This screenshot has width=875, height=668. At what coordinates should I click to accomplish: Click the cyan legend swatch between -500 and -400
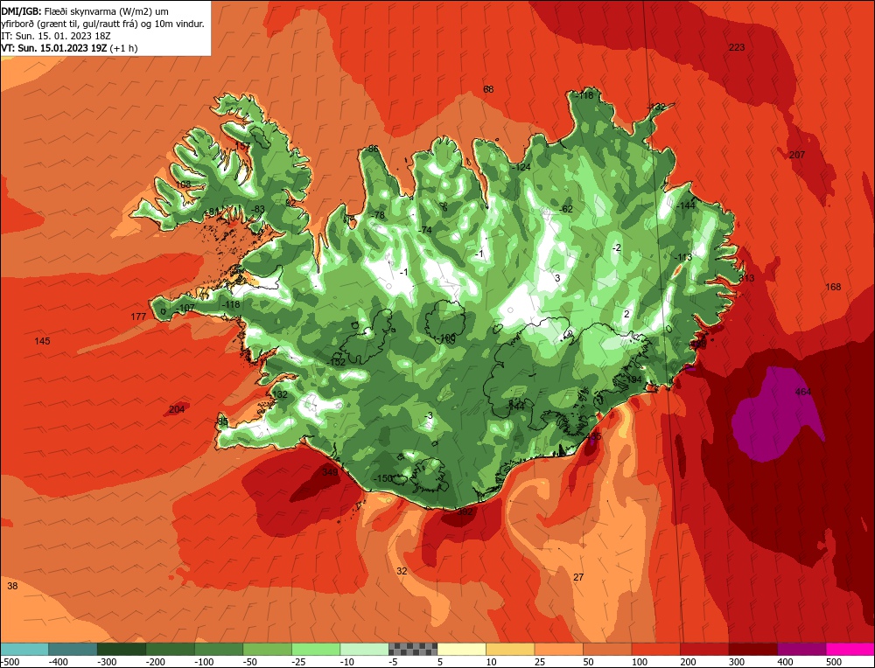click(x=24, y=649)
